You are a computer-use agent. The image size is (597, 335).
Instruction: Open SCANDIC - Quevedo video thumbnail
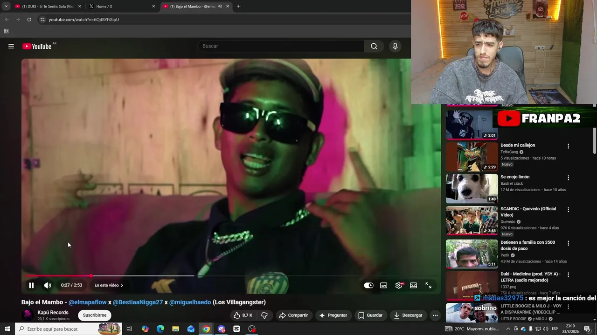point(472,221)
